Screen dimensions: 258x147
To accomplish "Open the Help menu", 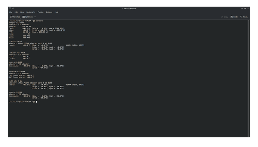I will (x=56, y=12).
